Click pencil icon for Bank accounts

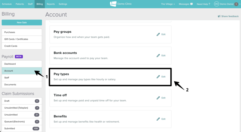click(x=158, y=56)
